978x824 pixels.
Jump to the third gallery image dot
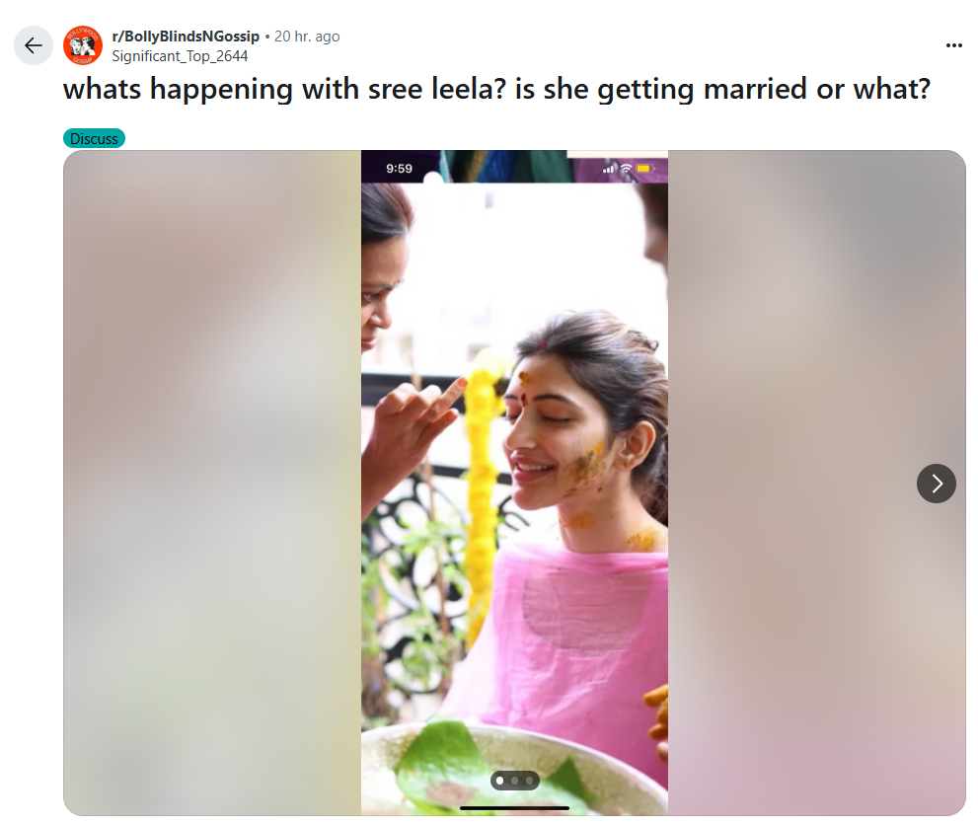pyautogui.click(x=530, y=781)
